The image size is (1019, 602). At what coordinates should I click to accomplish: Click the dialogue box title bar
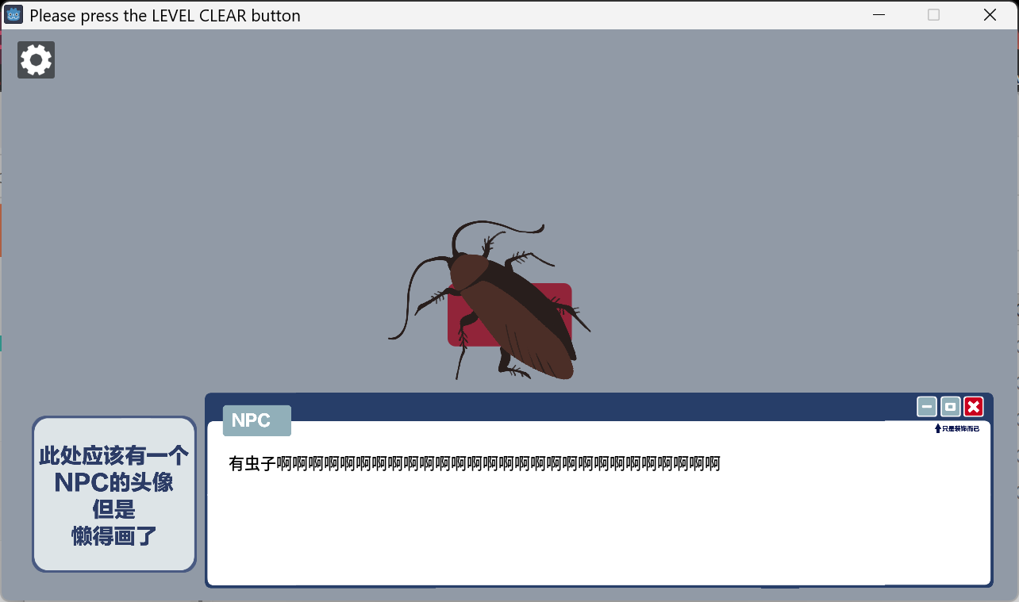pyautogui.click(x=556, y=406)
